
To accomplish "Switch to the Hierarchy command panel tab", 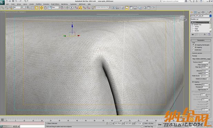I will 199,12.
